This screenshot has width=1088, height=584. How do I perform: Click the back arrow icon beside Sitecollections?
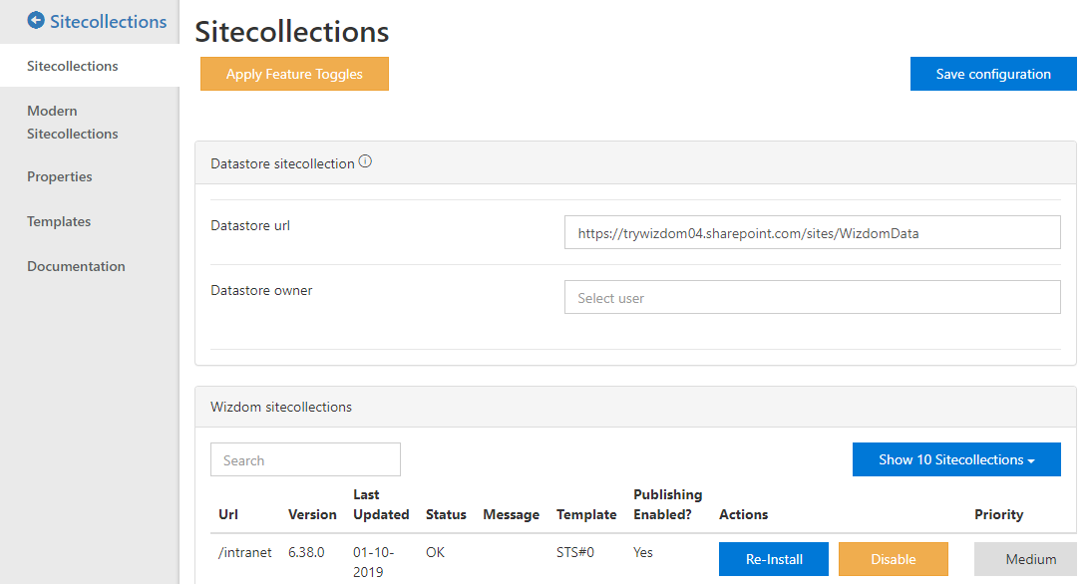[x=36, y=21]
